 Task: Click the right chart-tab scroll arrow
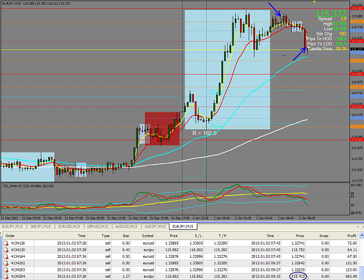pos(362,226)
